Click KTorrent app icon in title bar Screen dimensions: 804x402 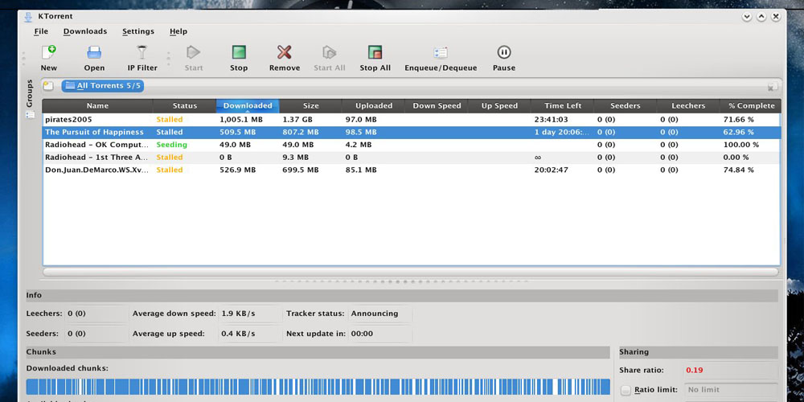[x=28, y=16]
